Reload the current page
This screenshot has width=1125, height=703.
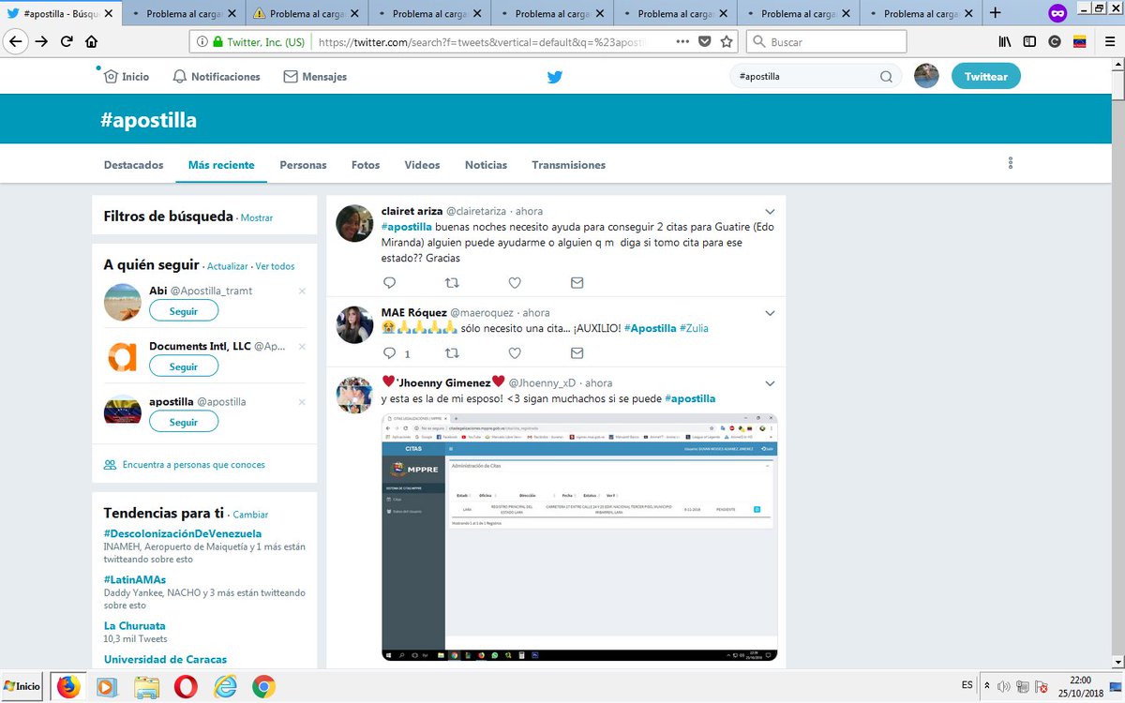click(x=67, y=42)
